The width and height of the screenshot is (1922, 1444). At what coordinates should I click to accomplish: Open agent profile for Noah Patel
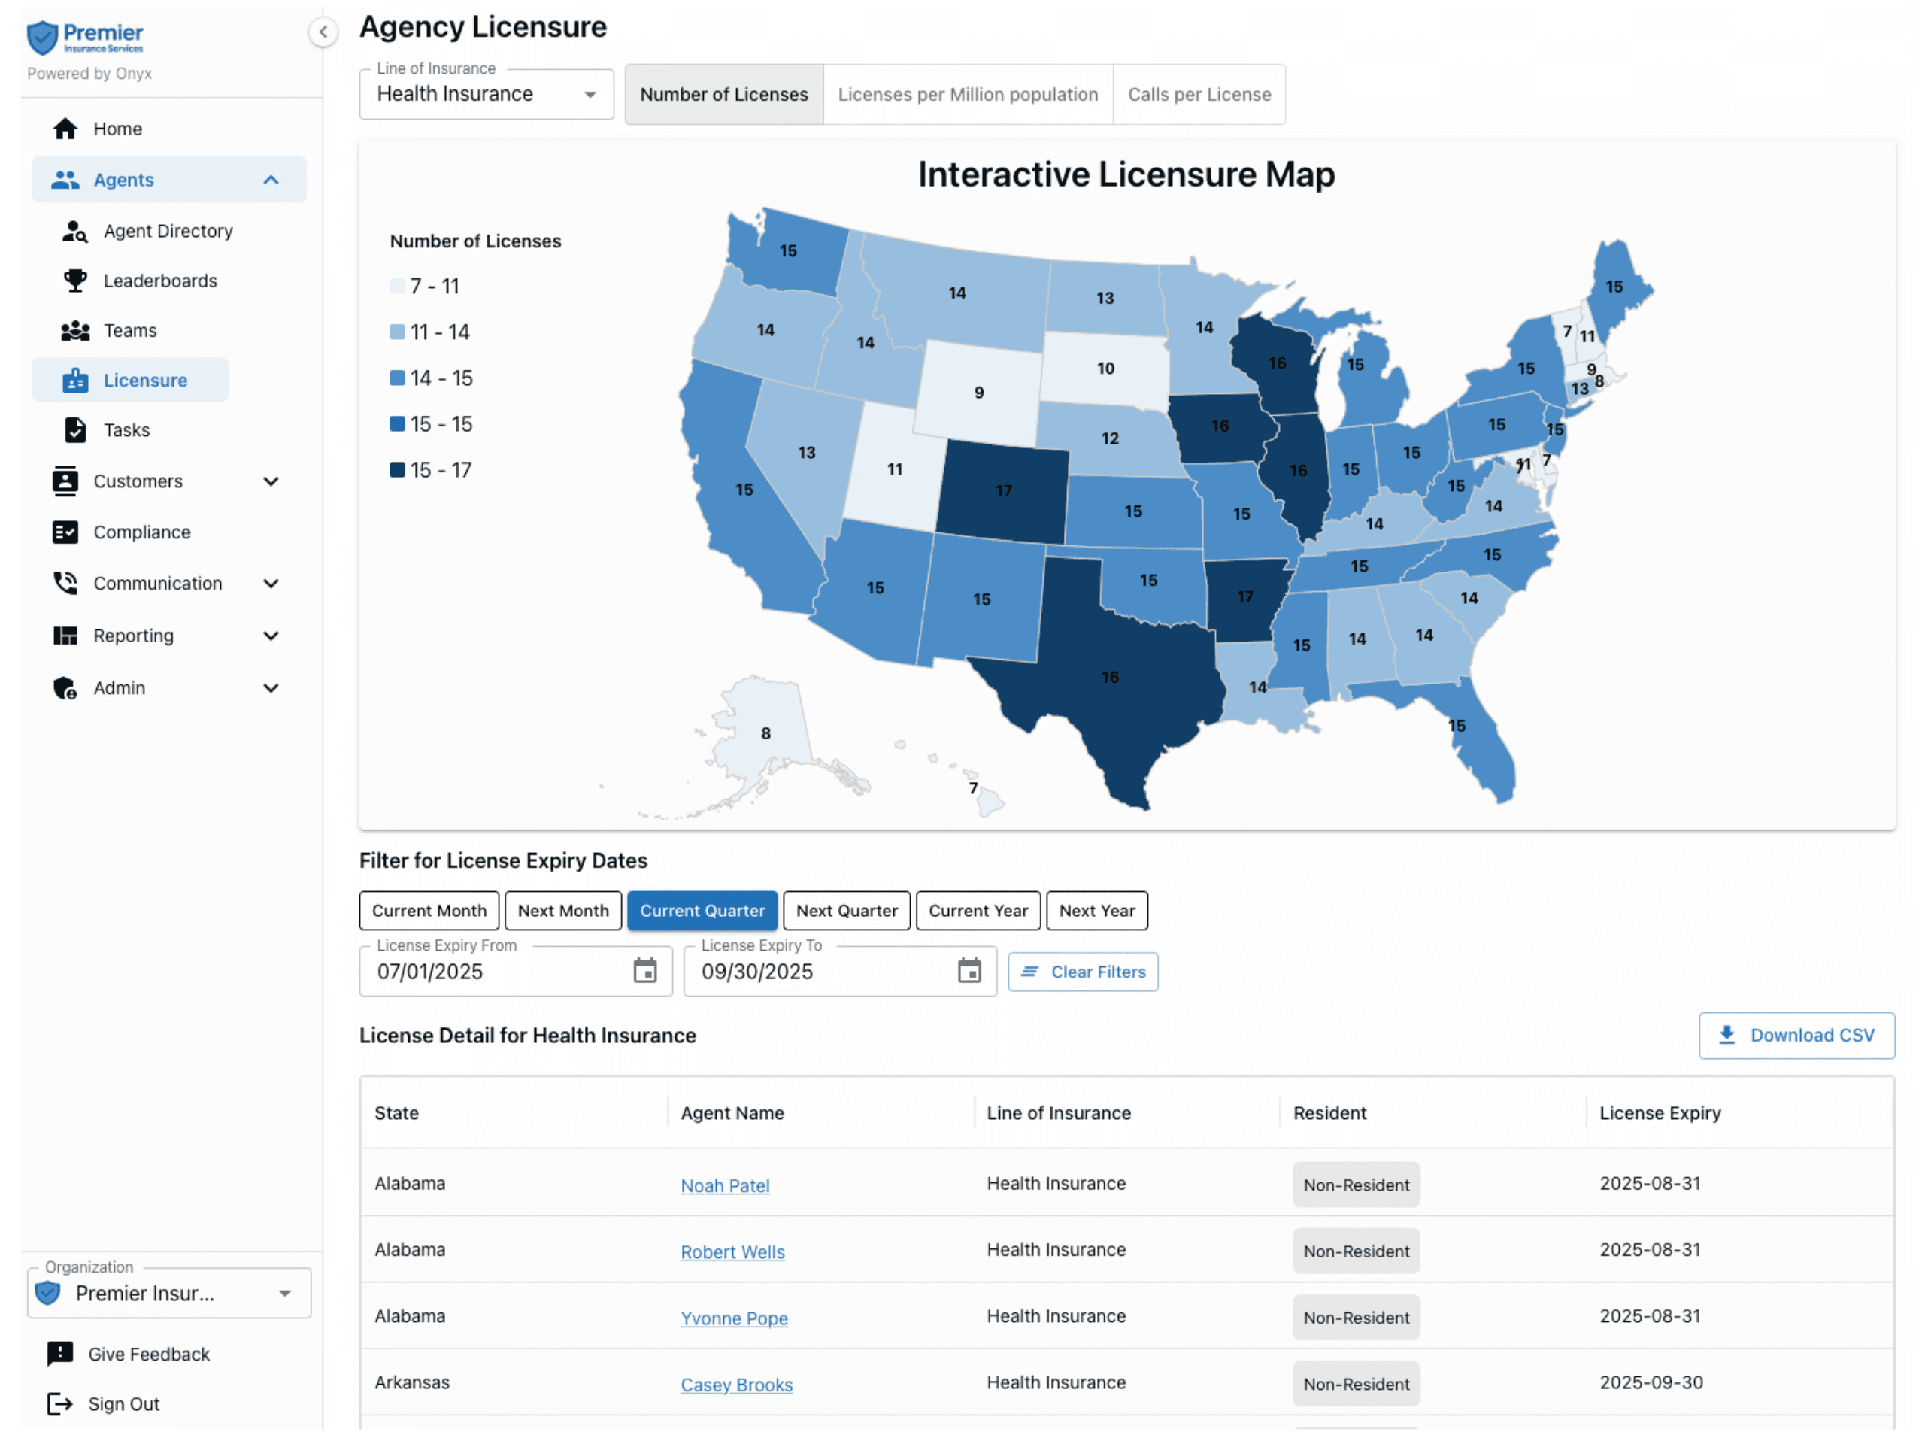pos(725,1185)
